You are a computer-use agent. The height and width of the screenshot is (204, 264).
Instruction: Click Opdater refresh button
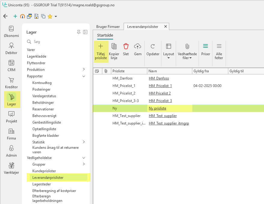(153, 50)
